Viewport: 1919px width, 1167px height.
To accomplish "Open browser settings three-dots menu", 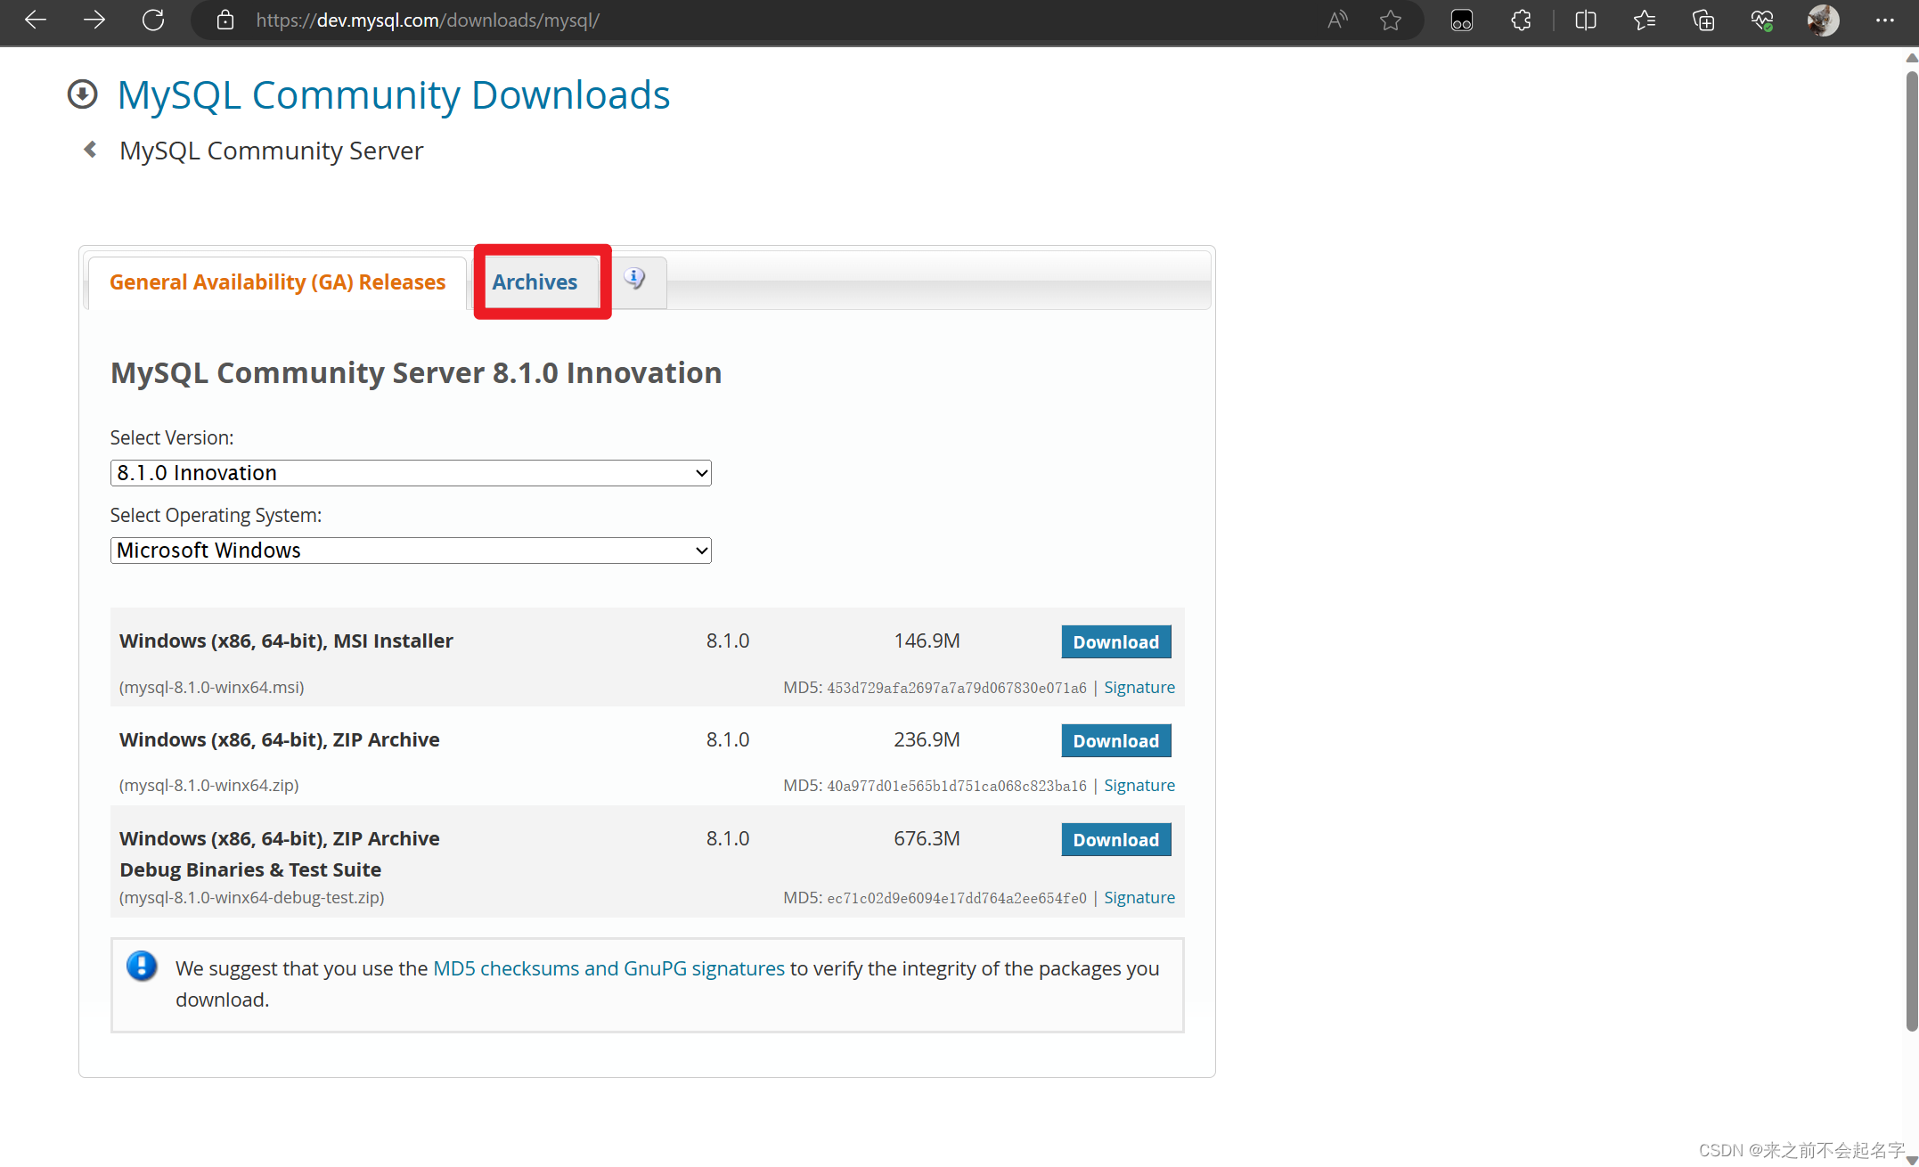I will pos(1884,20).
